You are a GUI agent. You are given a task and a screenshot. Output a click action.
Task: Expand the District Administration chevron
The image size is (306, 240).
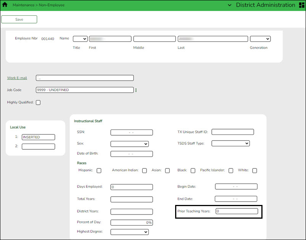[229, 5]
